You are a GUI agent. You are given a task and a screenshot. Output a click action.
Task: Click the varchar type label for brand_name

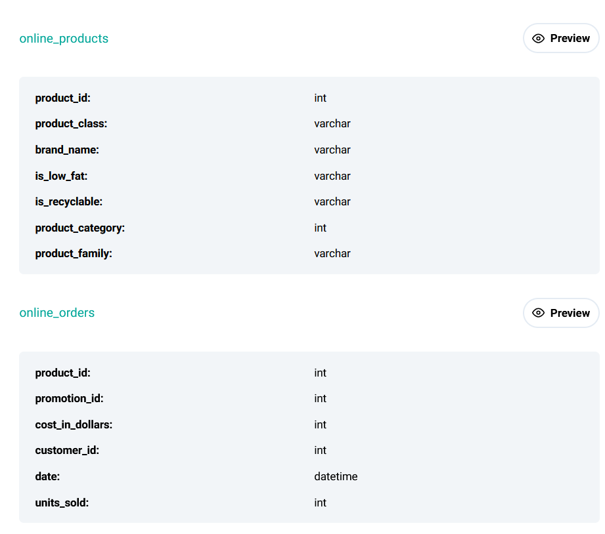tap(332, 150)
